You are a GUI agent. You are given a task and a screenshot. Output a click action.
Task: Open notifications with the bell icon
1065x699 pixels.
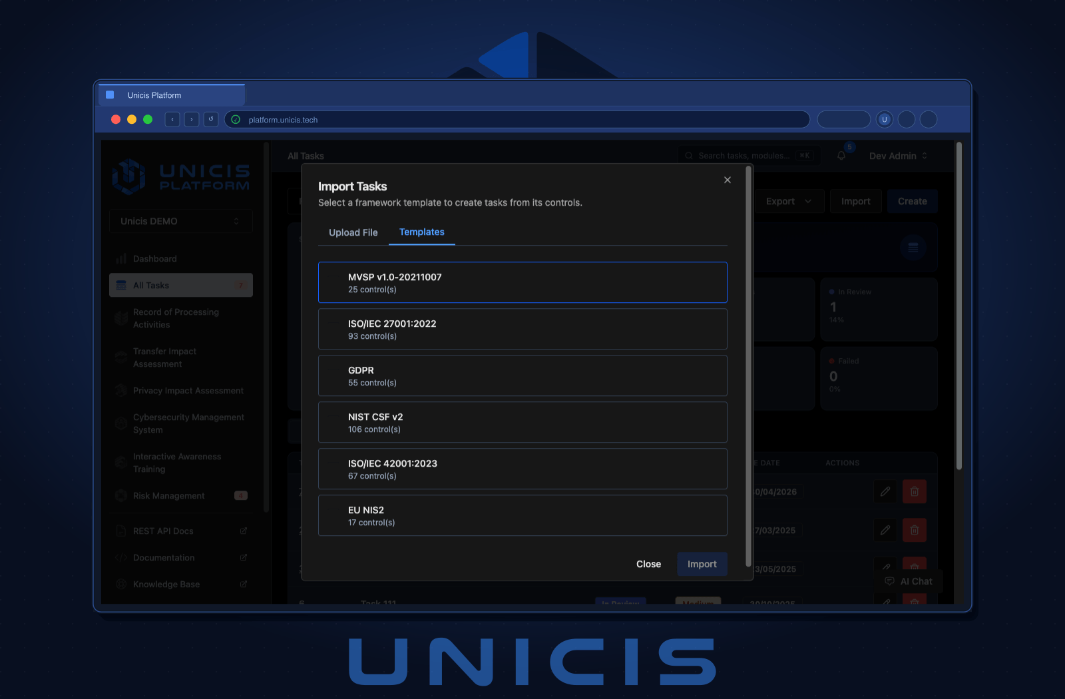(x=841, y=156)
